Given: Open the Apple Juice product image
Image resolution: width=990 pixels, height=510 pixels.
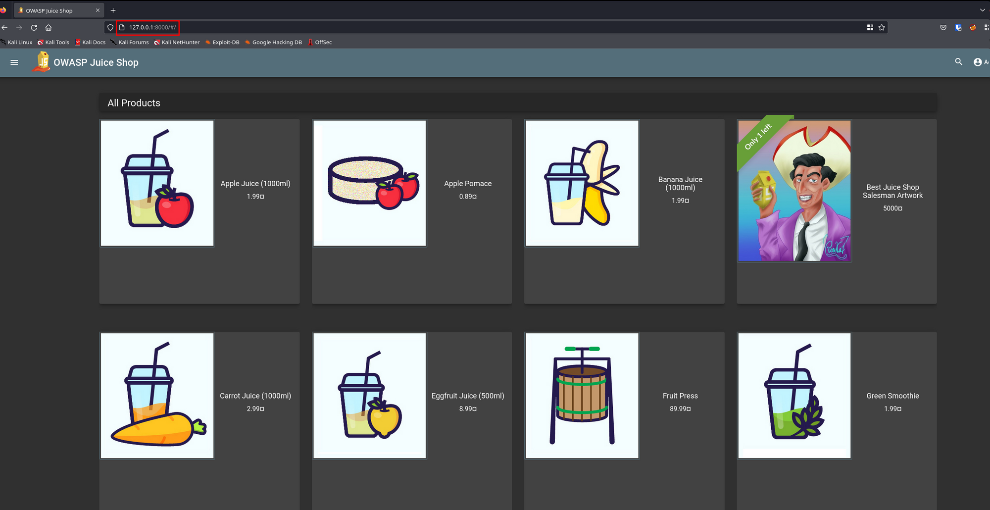Looking at the screenshot, I should (157, 183).
